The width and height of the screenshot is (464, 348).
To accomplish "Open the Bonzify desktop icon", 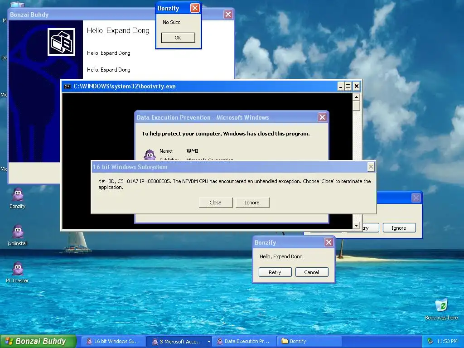I will [18, 198].
